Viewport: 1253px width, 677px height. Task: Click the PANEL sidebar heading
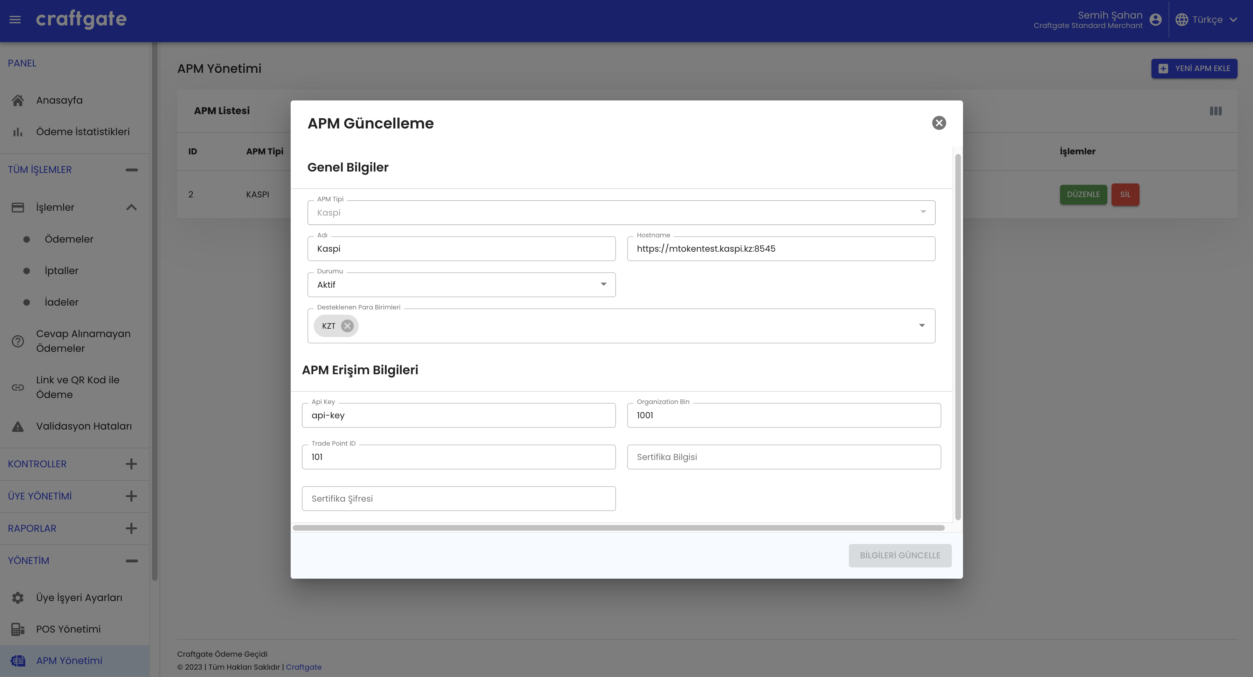[22, 63]
